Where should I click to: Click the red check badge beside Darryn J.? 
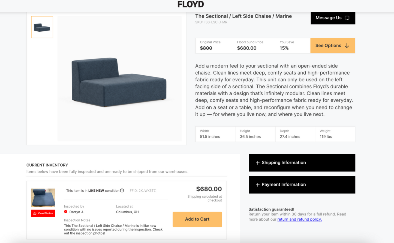point(66,212)
